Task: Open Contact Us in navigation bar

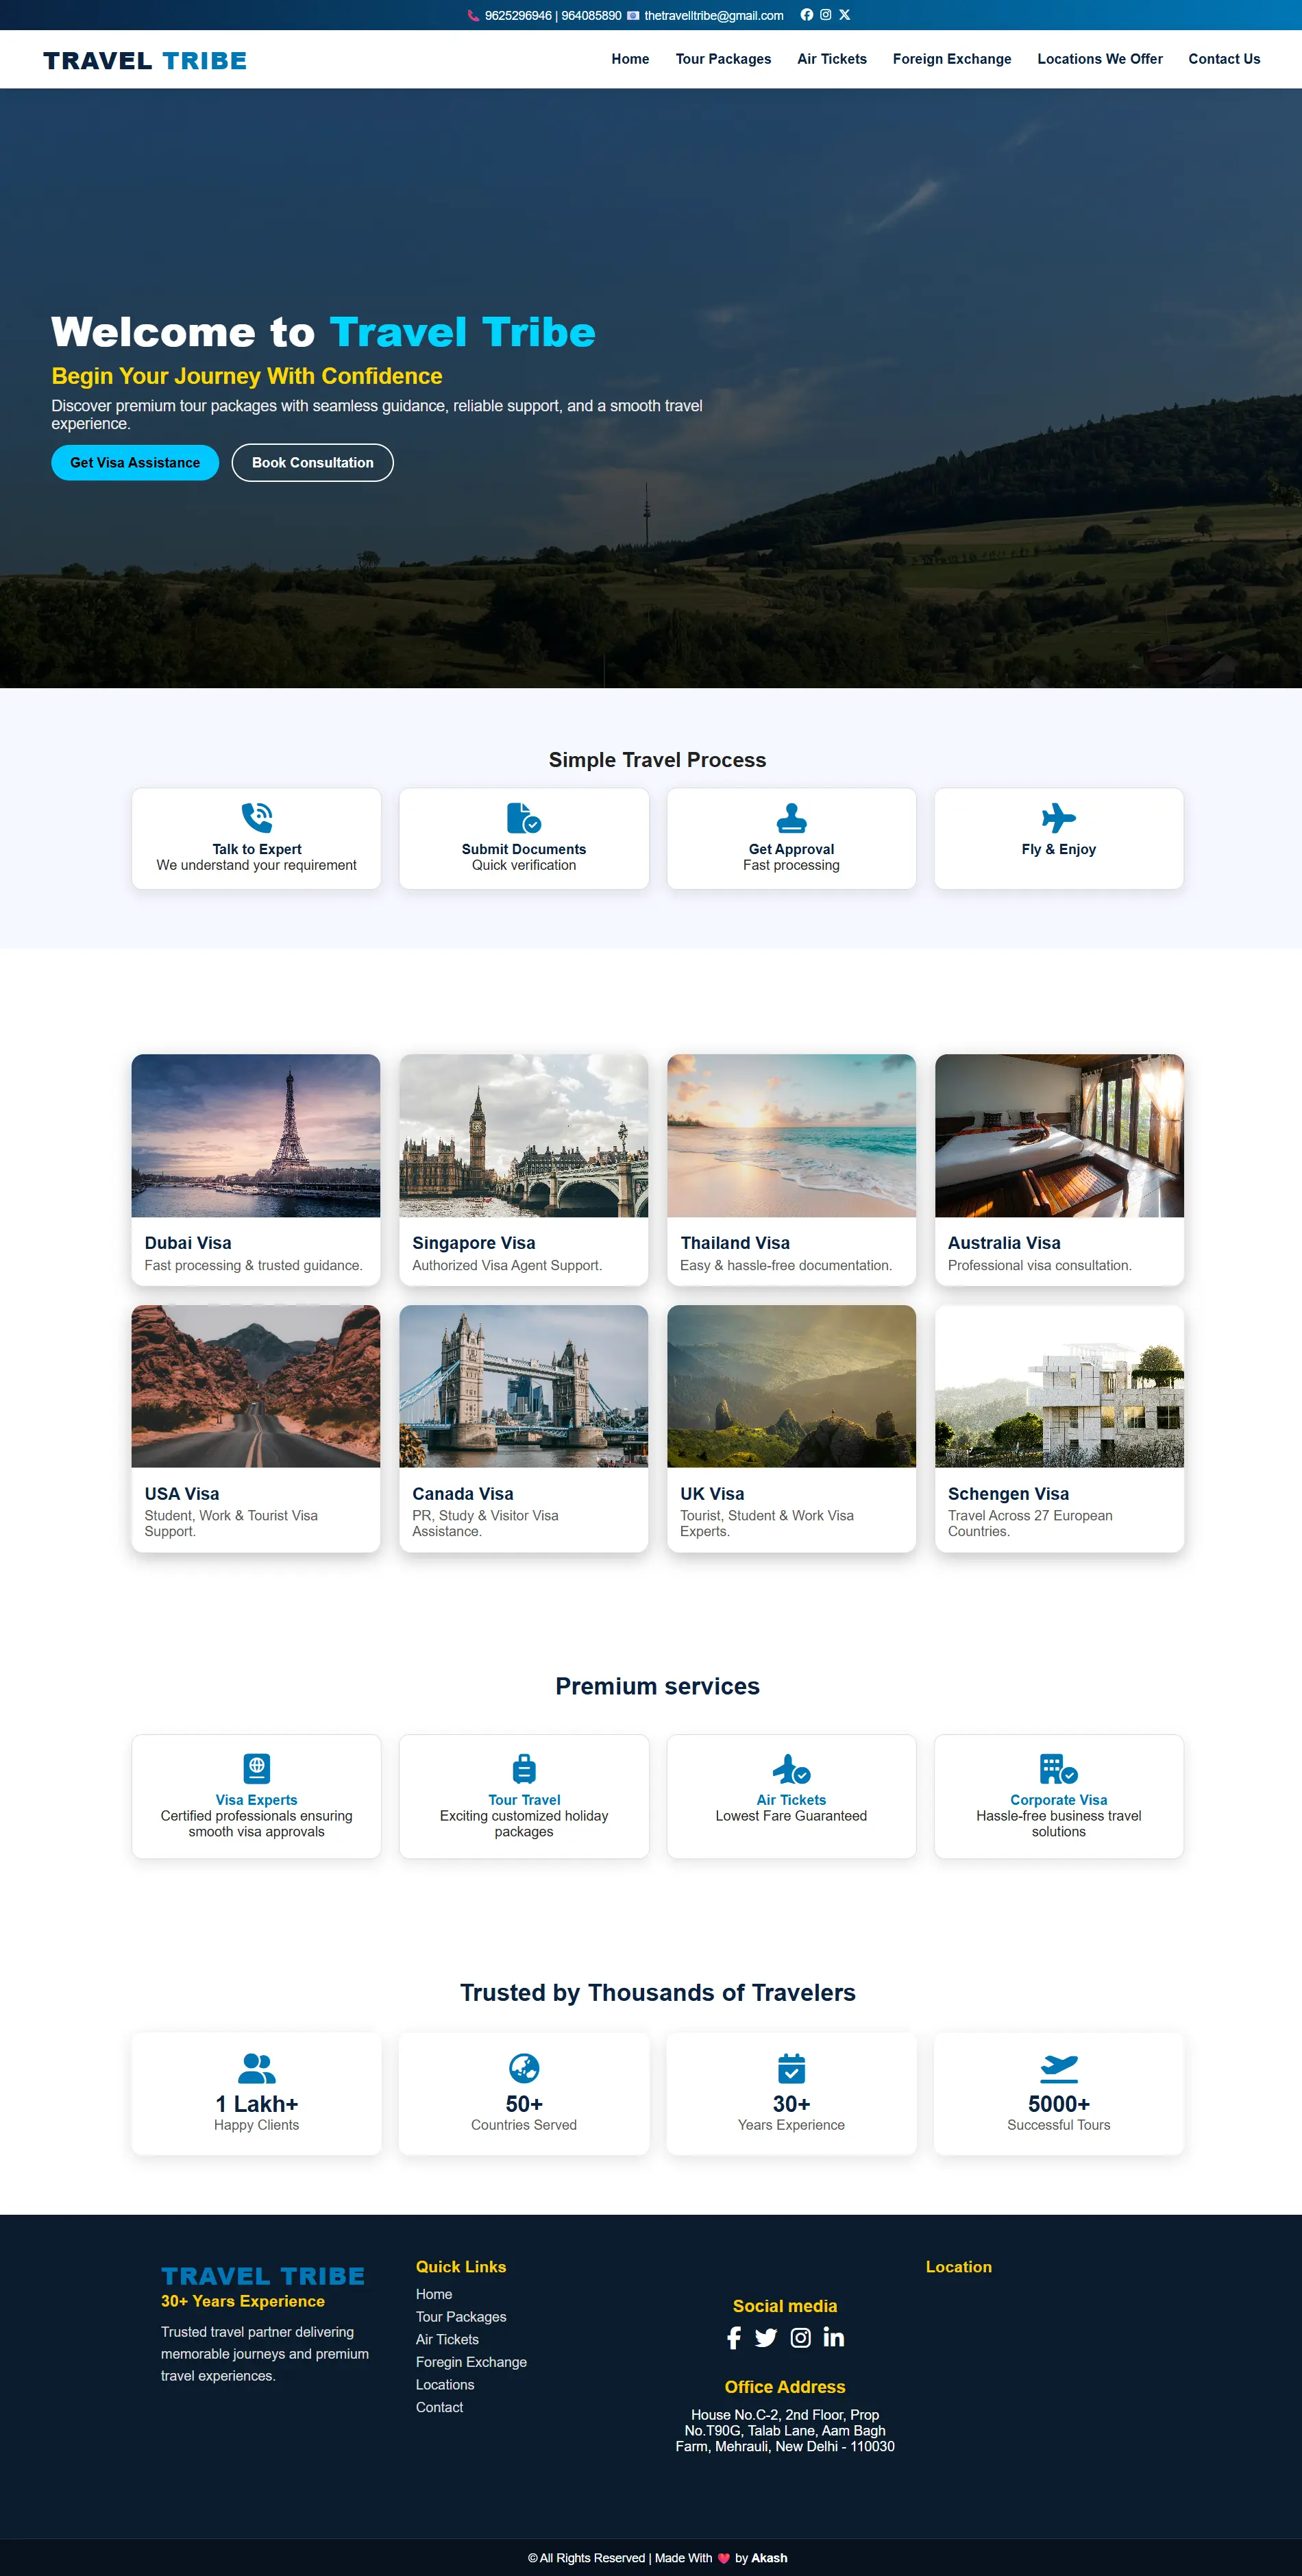Action: click(1224, 59)
